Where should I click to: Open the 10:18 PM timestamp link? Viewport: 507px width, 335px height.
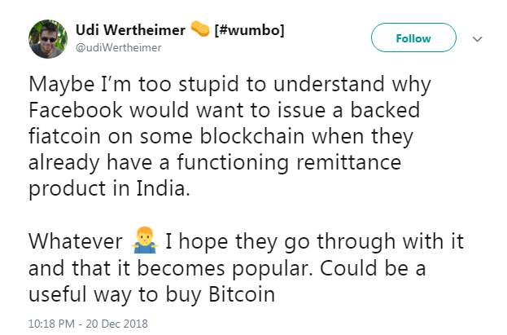tap(50, 323)
